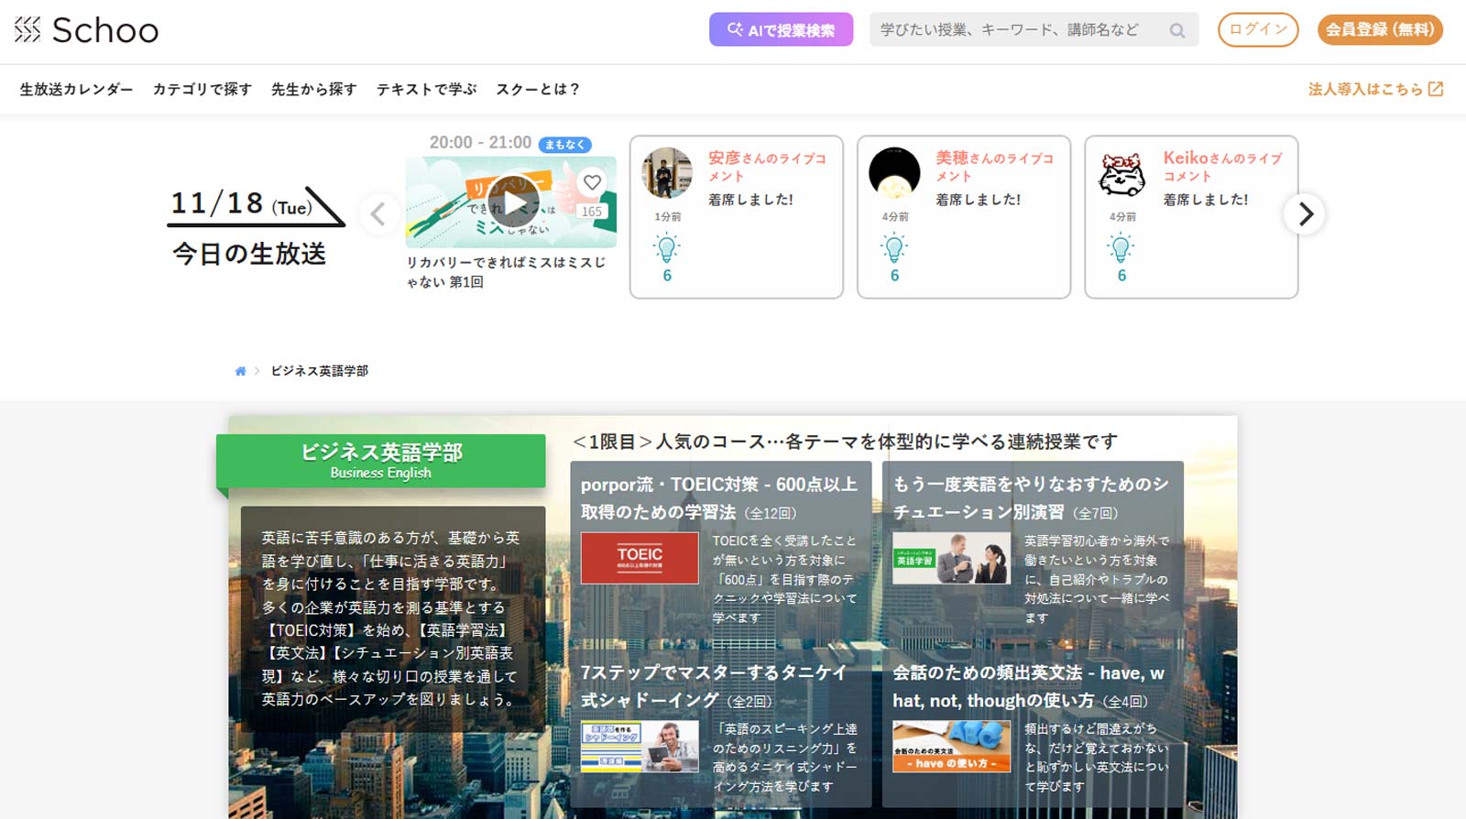The width and height of the screenshot is (1466, 819).
Task: Open もう一度英語をやりなおす course title
Action: coord(1031,498)
